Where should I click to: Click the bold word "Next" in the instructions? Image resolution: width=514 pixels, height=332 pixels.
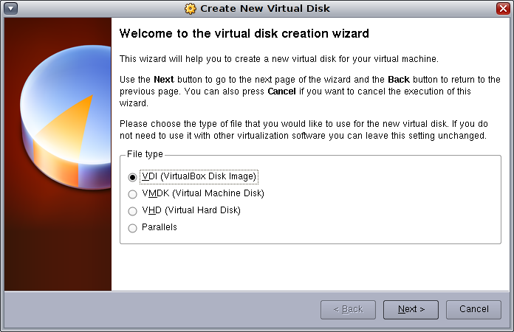165,79
